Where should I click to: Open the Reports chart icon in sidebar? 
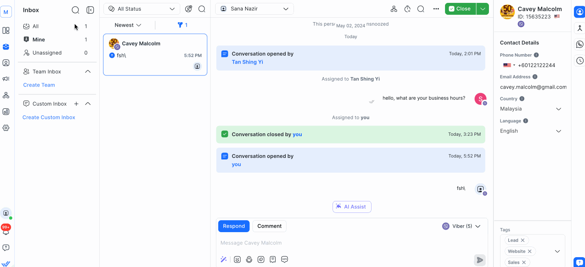pyautogui.click(x=6, y=112)
